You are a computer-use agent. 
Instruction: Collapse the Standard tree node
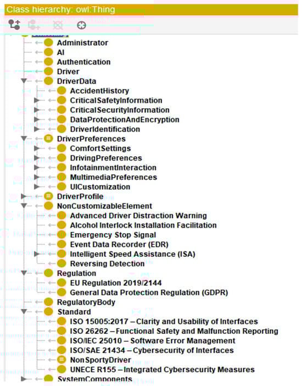pos(24,312)
